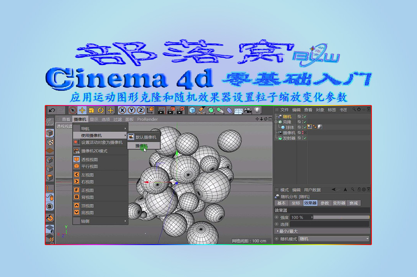Viewport: 417px width, 277px height.
Task: Switch the coordinate system icon
Action: (150, 110)
